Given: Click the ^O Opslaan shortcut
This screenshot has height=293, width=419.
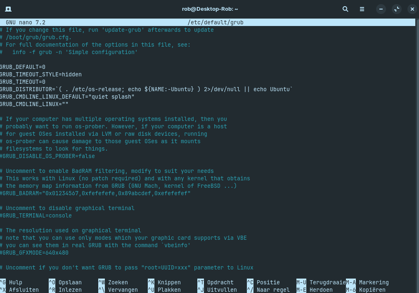Looking at the screenshot, I should pos(65,282).
